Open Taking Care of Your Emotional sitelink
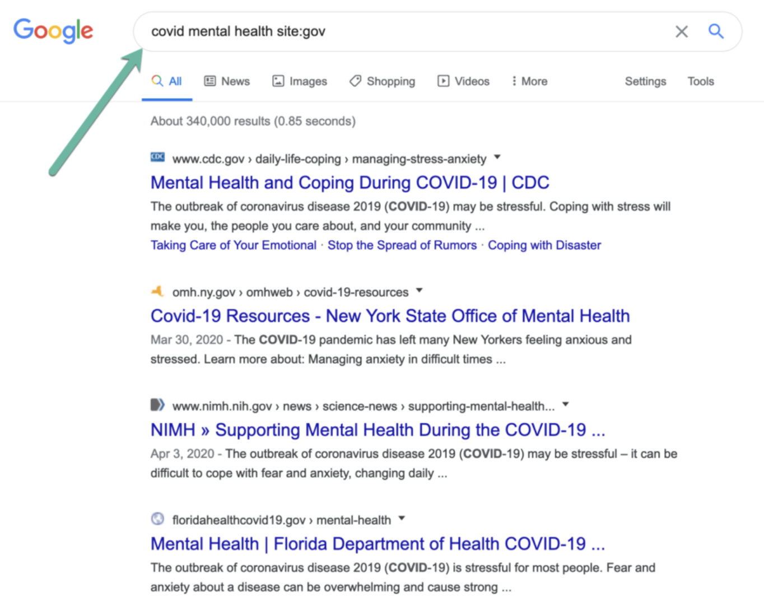This screenshot has width=764, height=597. 234,245
